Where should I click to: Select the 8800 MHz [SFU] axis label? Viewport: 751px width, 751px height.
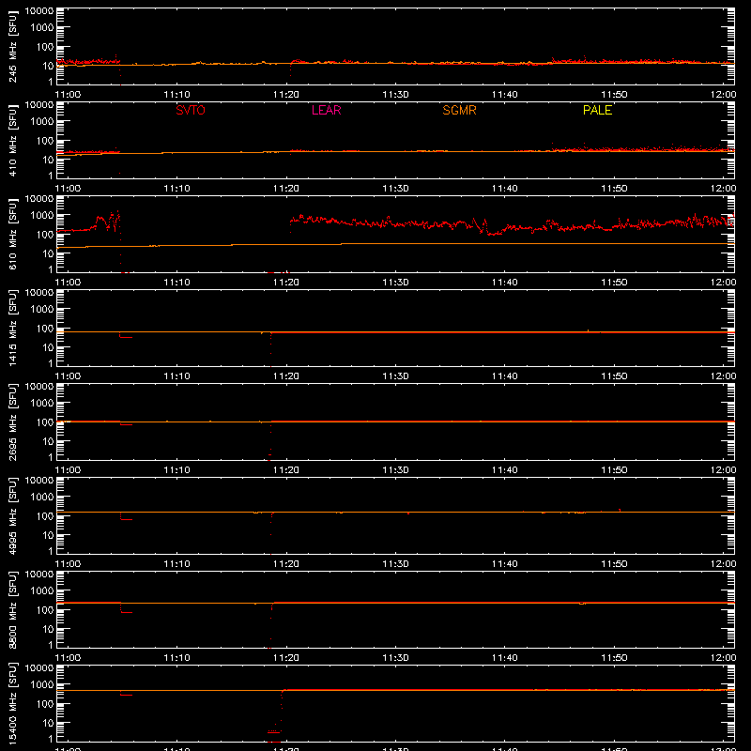[x=13, y=610]
